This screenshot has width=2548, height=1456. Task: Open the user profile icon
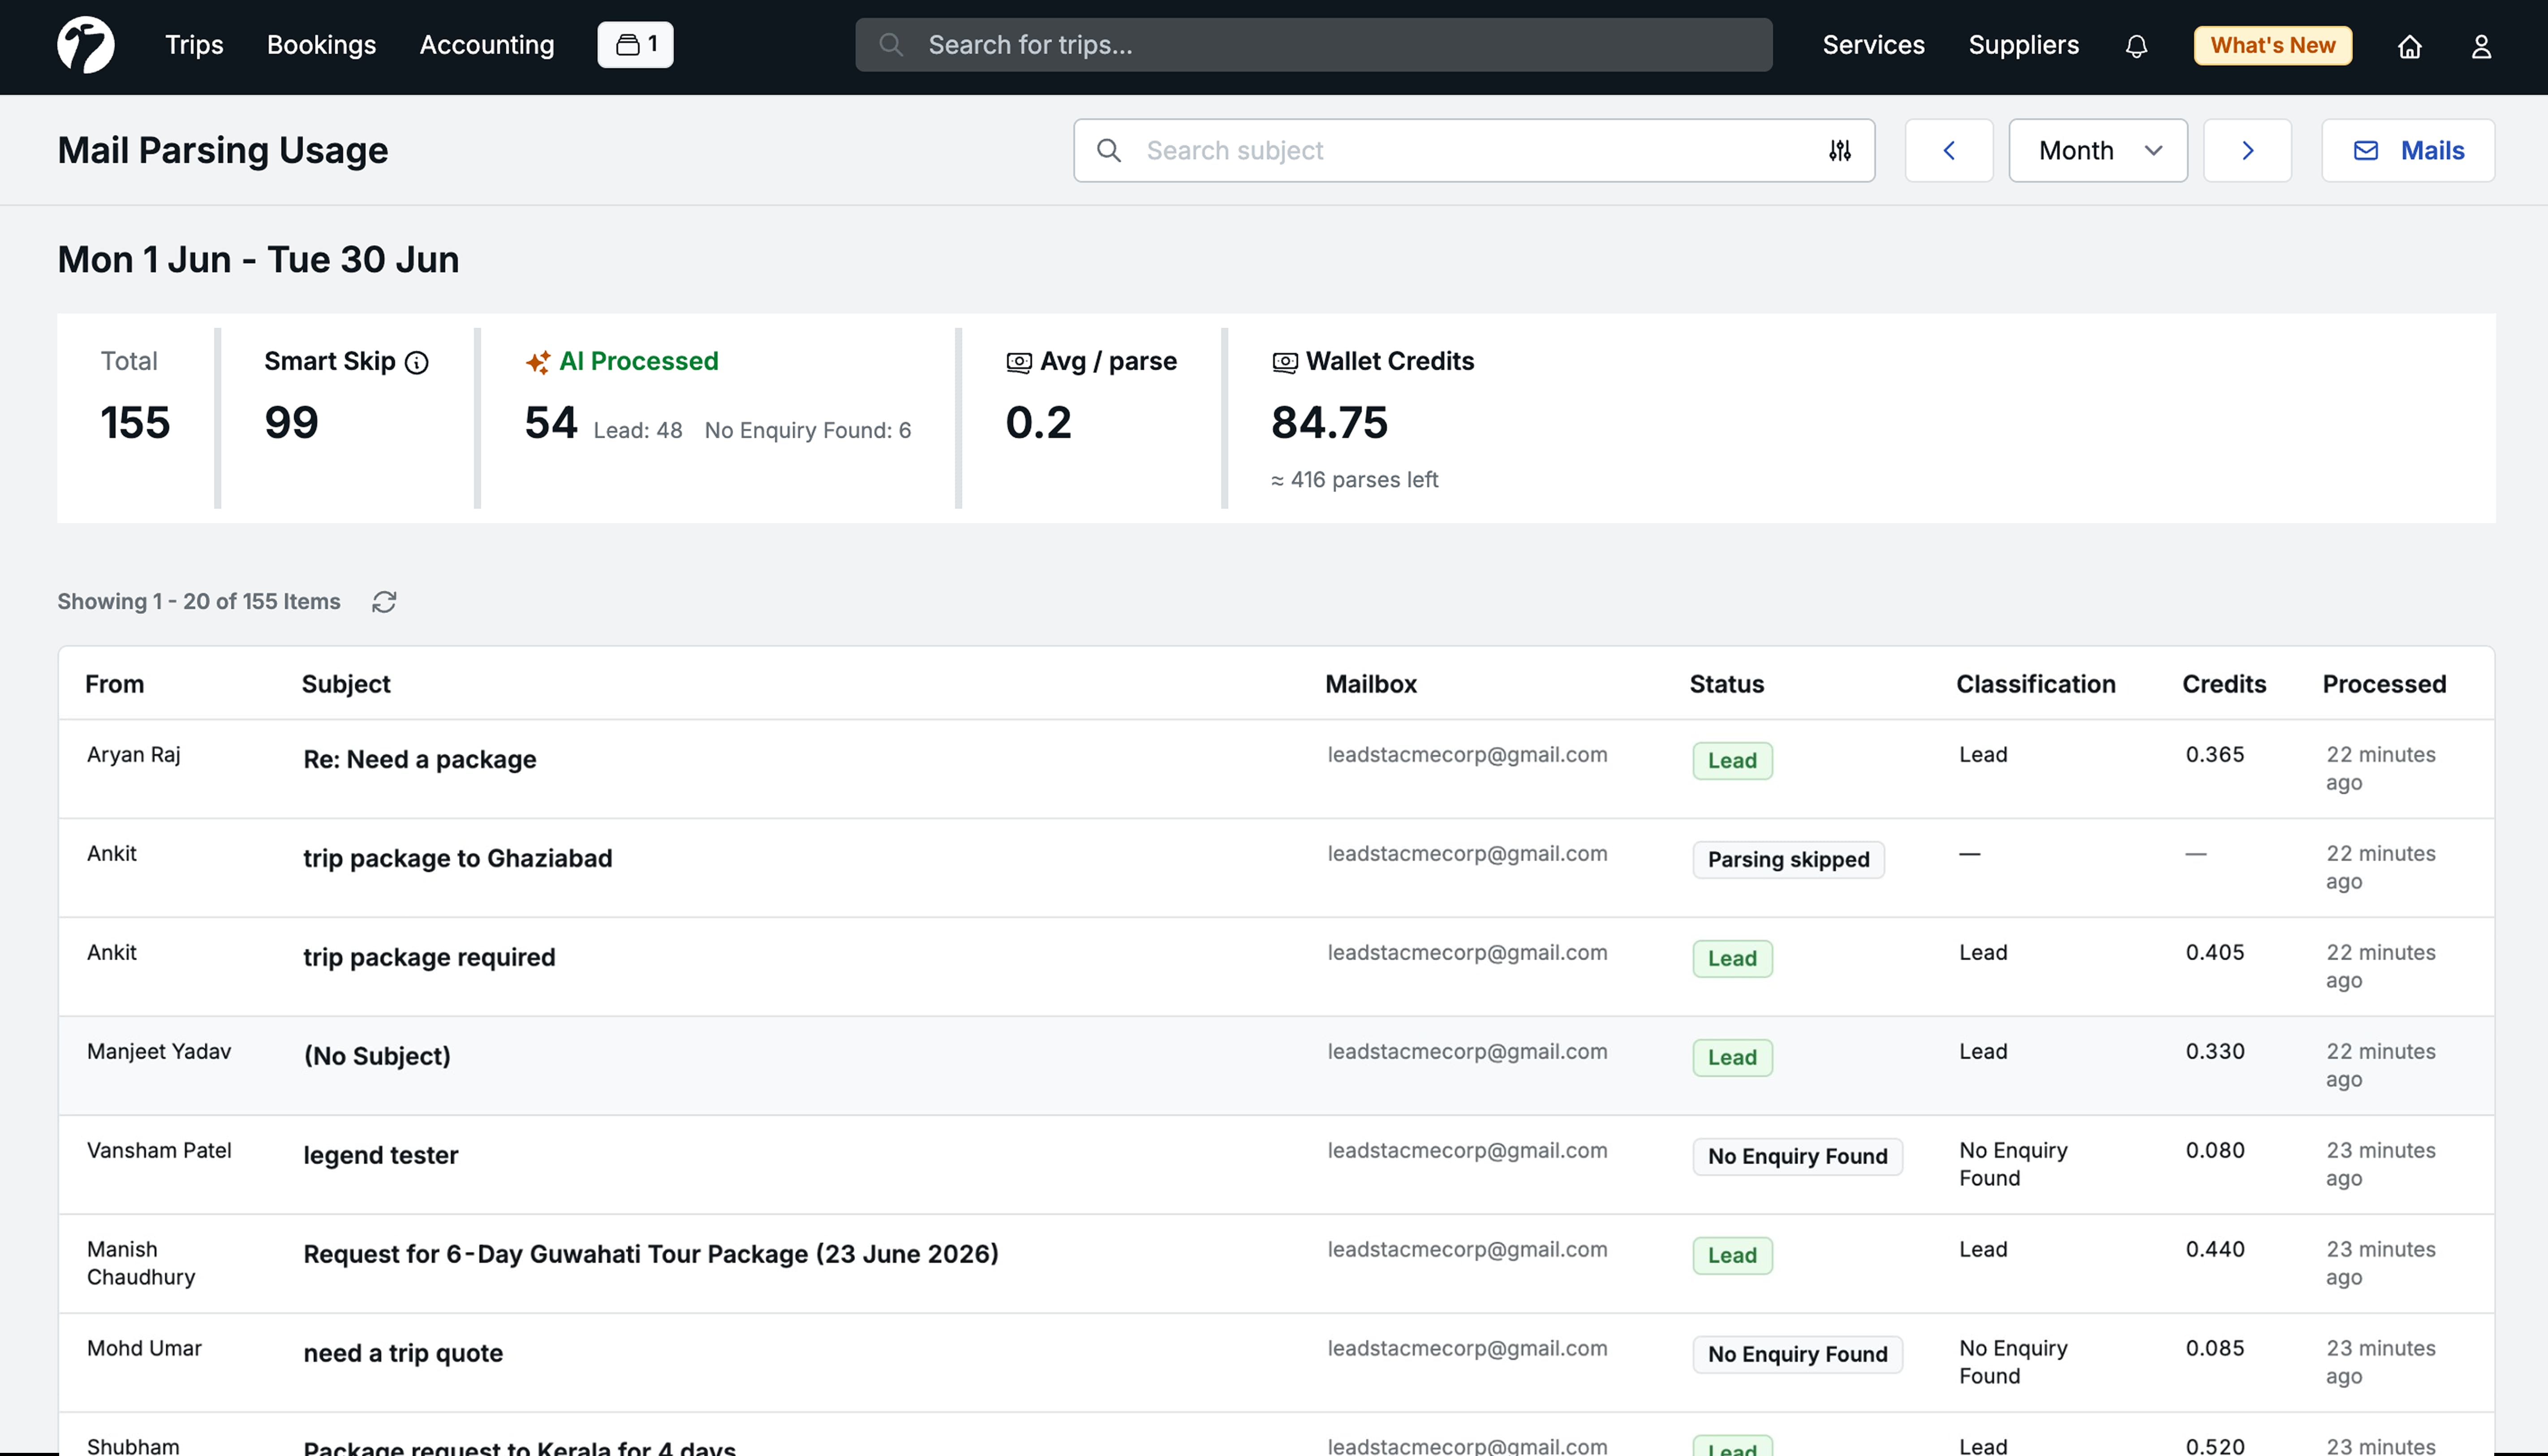point(2481,46)
